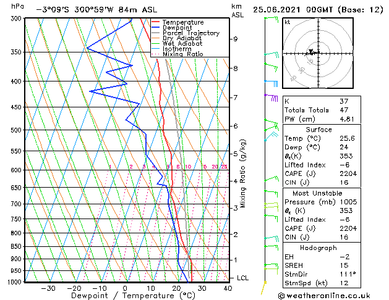Click the vertical 'Mixing Ratio (g/kg)' axis title
Viewport: 389px width, 300px height.
tap(242, 173)
